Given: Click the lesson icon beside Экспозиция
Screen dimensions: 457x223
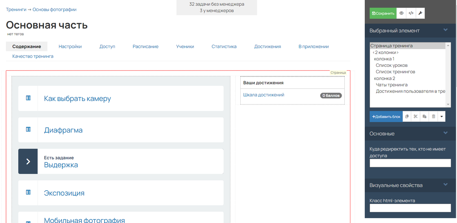Looking at the screenshot, I should pos(28,193).
